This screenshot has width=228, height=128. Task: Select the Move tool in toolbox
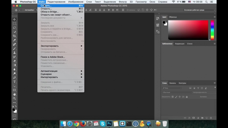pos(15,19)
